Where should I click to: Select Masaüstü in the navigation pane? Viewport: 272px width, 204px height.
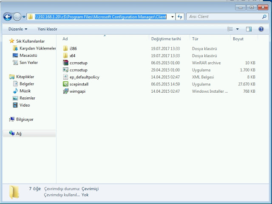[x=28, y=55]
